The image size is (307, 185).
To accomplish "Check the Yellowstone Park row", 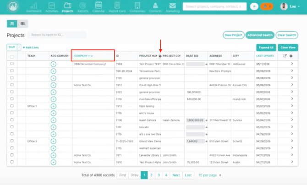I will tap(12, 71).
